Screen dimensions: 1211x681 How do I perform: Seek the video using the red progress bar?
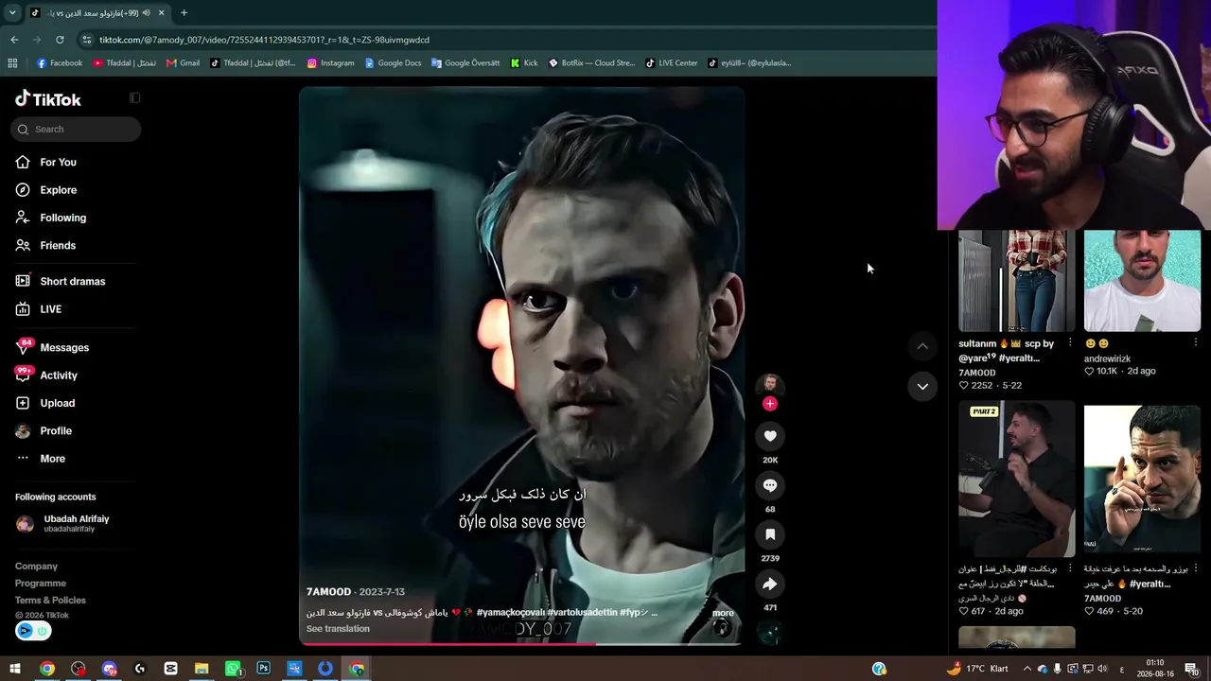click(522, 644)
